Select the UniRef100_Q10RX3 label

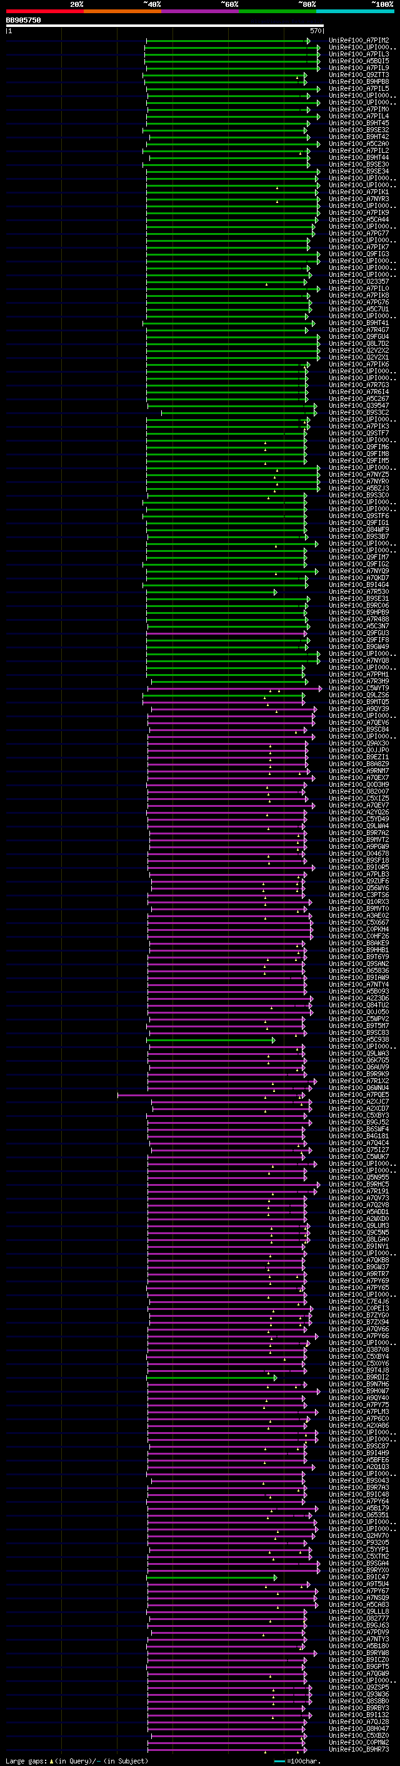point(359,902)
